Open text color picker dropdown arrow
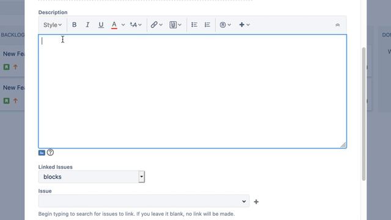This screenshot has height=220, width=391. tap(123, 24)
